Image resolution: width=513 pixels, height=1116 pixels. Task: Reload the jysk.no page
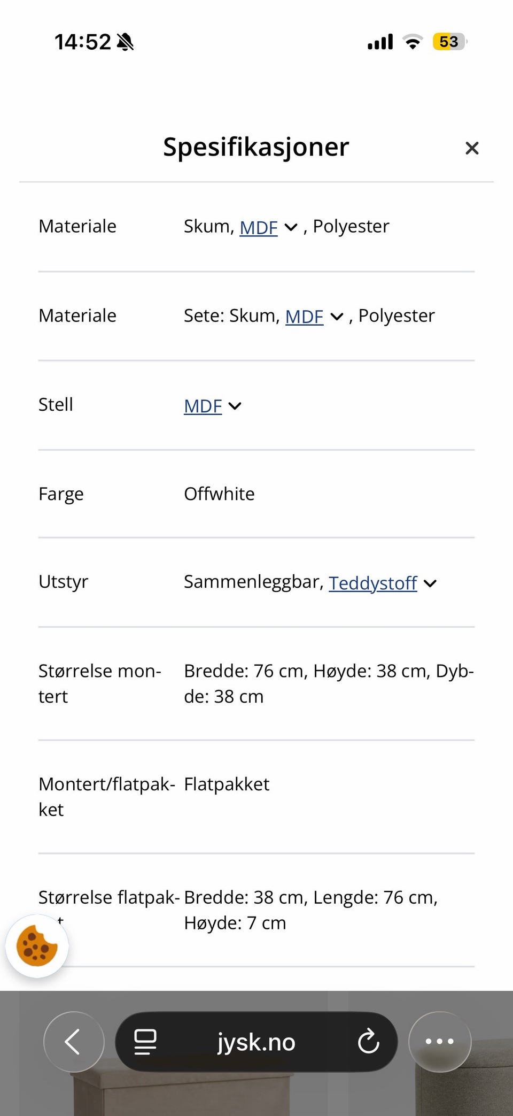tap(368, 1042)
